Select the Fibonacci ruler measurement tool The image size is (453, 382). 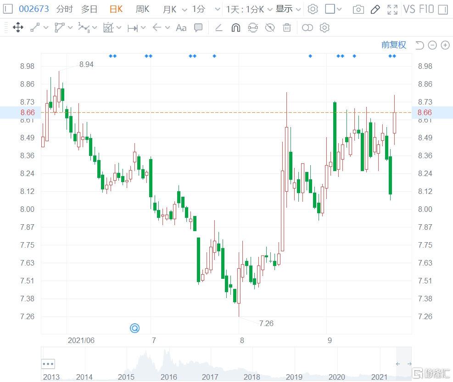(x=108, y=28)
